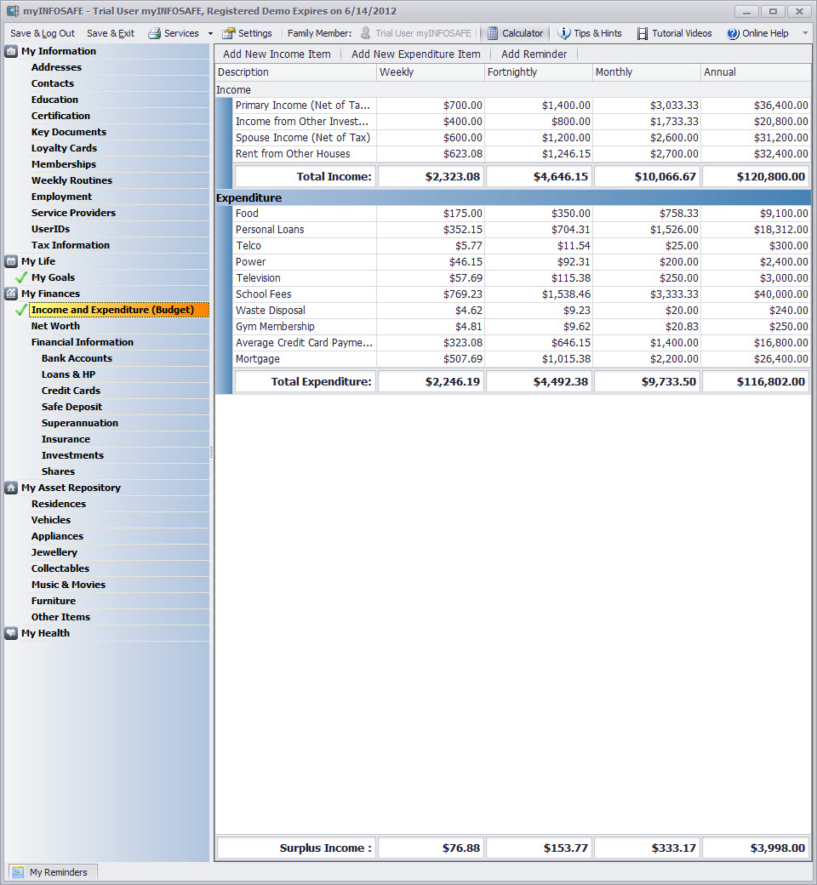Open Tips & Hints info icon
This screenshot has height=885, width=817.
tap(564, 33)
